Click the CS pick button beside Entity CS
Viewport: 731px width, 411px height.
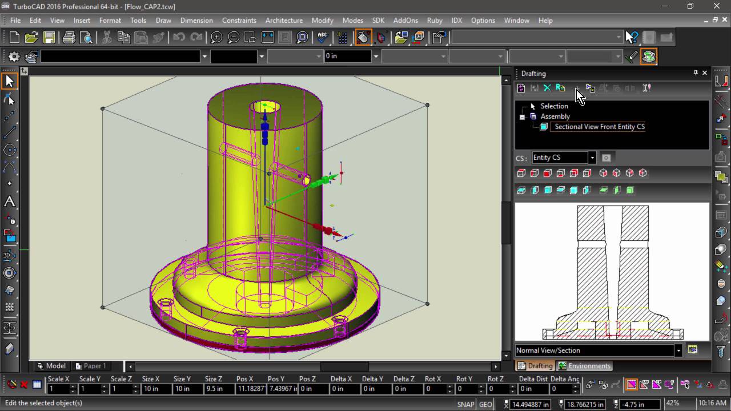click(607, 158)
